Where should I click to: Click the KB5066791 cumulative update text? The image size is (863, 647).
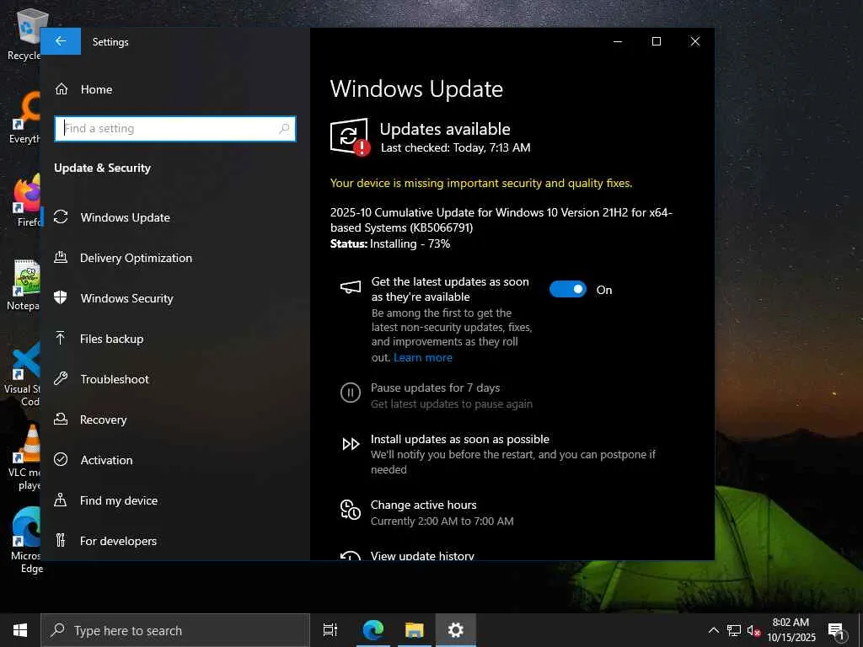tap(501, 220)
